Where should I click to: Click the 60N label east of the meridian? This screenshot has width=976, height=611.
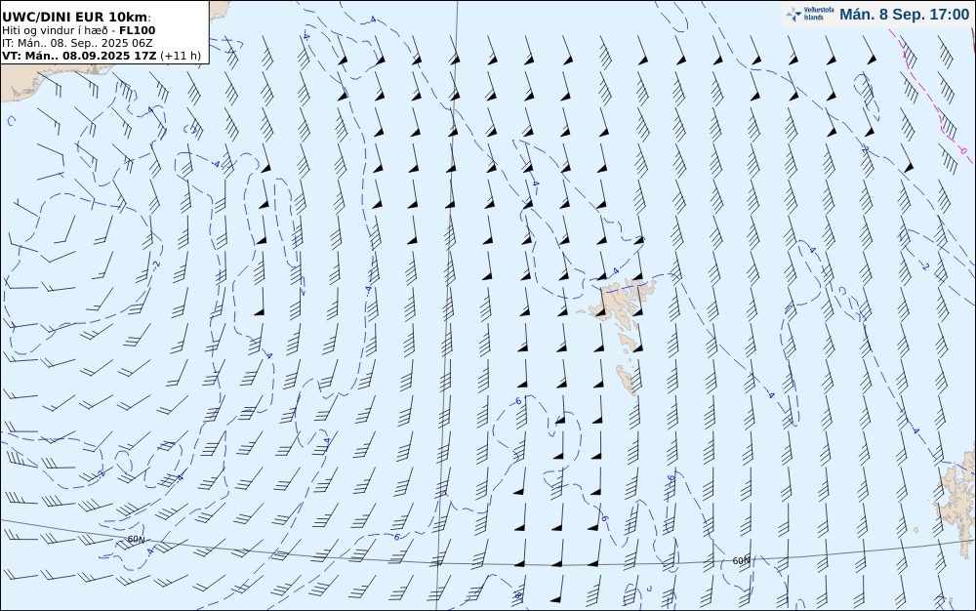tap(741, 560)
